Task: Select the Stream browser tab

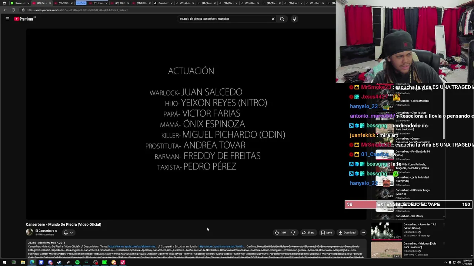Action: click(19, 3)
